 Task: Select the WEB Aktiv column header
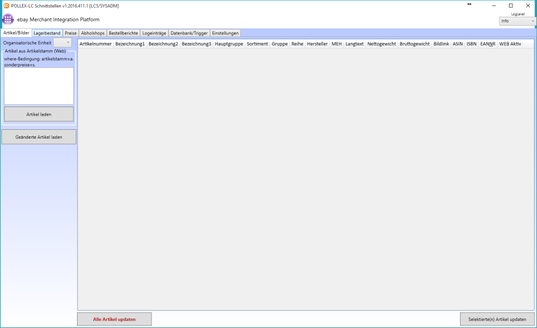(x=510, y=44)
